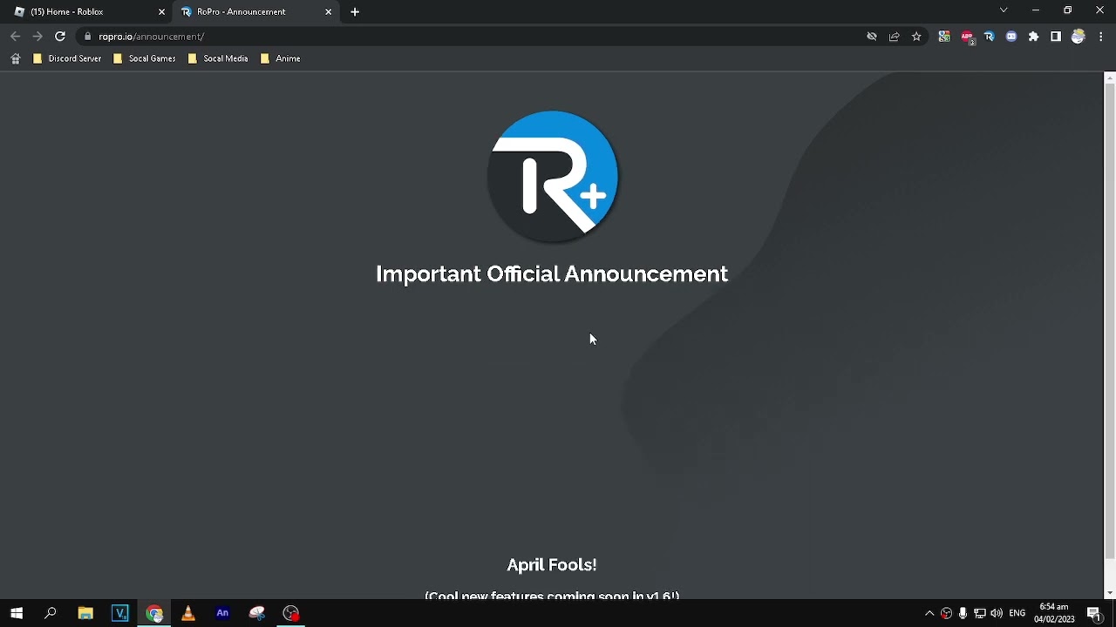Open the Socal Media bookmark folder
1116x627 pixels.
(219, 58)
